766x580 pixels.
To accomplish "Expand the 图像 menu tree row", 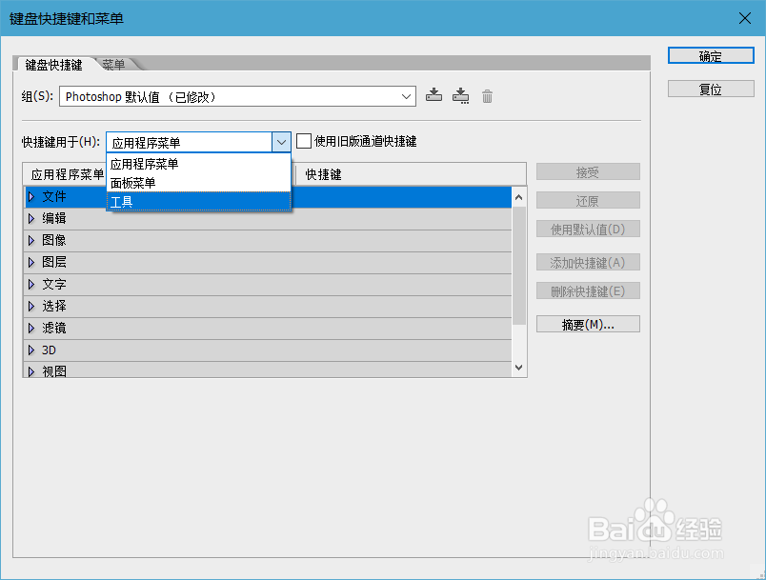I will pos(31,240).
